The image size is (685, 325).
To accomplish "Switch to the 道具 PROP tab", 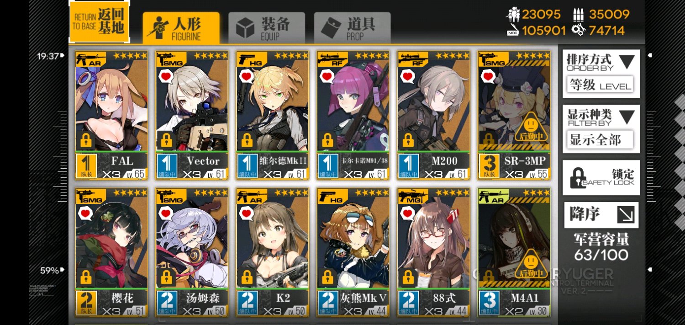I will (352, 28).
